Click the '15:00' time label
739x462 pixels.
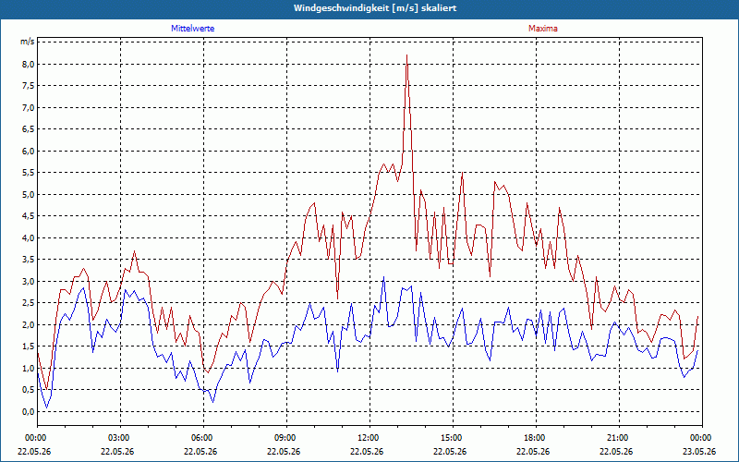(x=453, y=438)
